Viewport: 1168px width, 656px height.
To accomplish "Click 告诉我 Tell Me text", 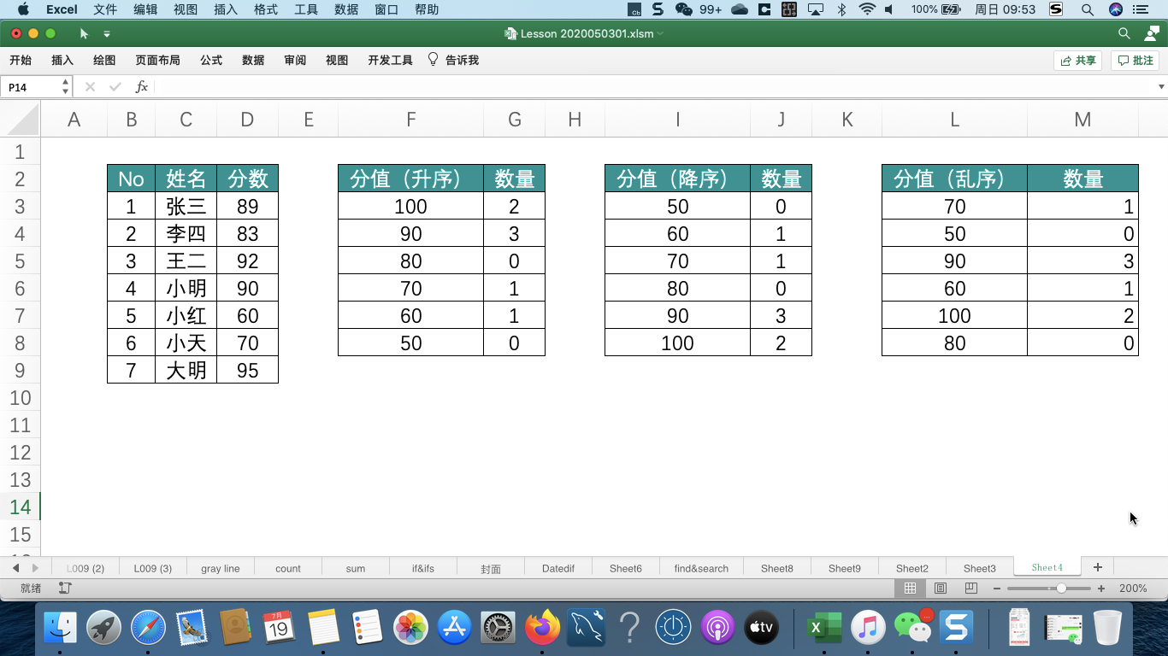I will [x=462, y=60].
